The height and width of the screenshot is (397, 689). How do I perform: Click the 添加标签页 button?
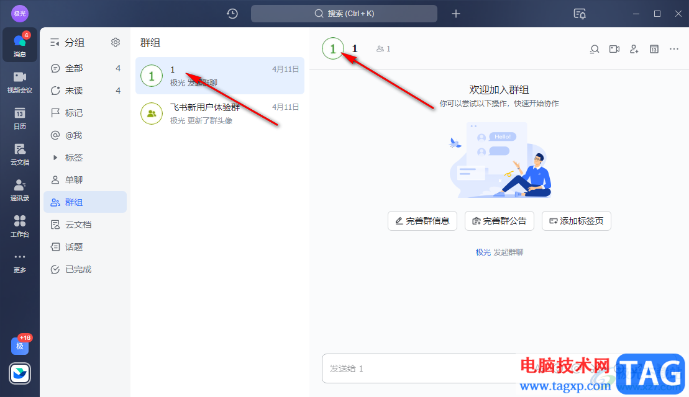[x=577, y=221]
